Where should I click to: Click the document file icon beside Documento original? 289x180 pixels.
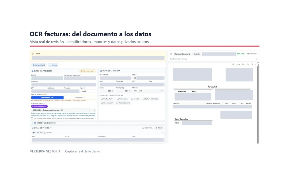[x=171, y=54]
